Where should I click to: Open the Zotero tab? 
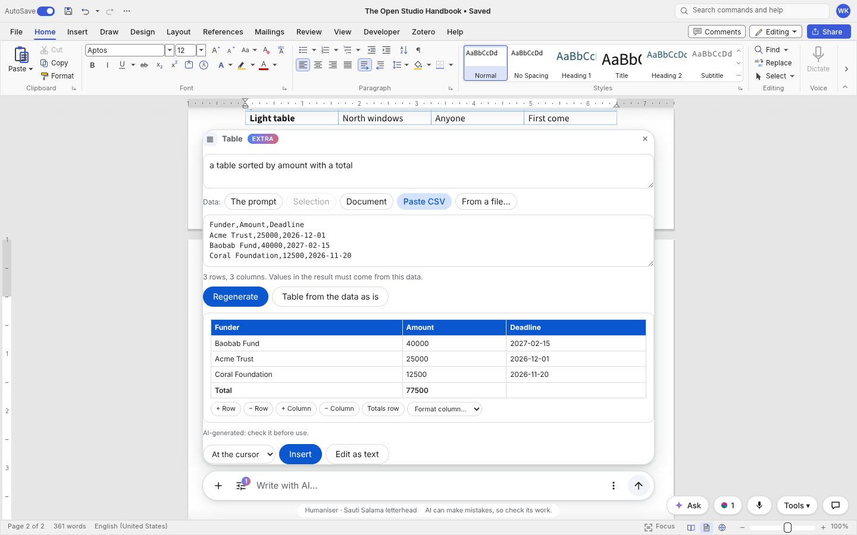point(423,32)
